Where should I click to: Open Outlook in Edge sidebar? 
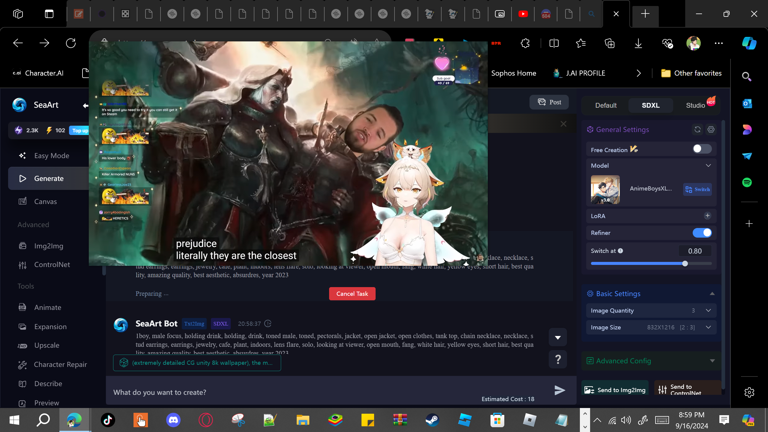747,104
